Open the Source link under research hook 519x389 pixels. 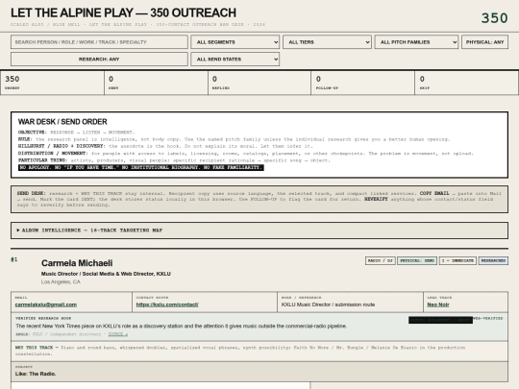[118, 334]
